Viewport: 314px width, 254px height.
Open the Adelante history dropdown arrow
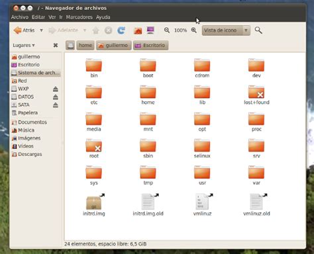[85, 30]
